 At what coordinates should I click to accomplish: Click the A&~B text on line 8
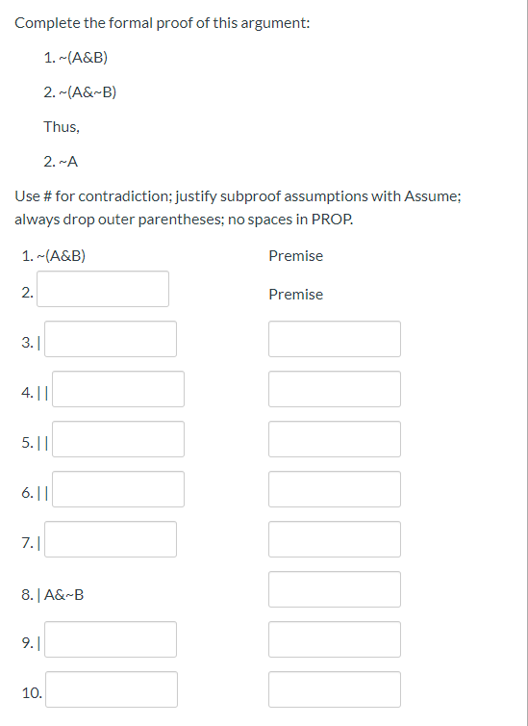point(63,594)
